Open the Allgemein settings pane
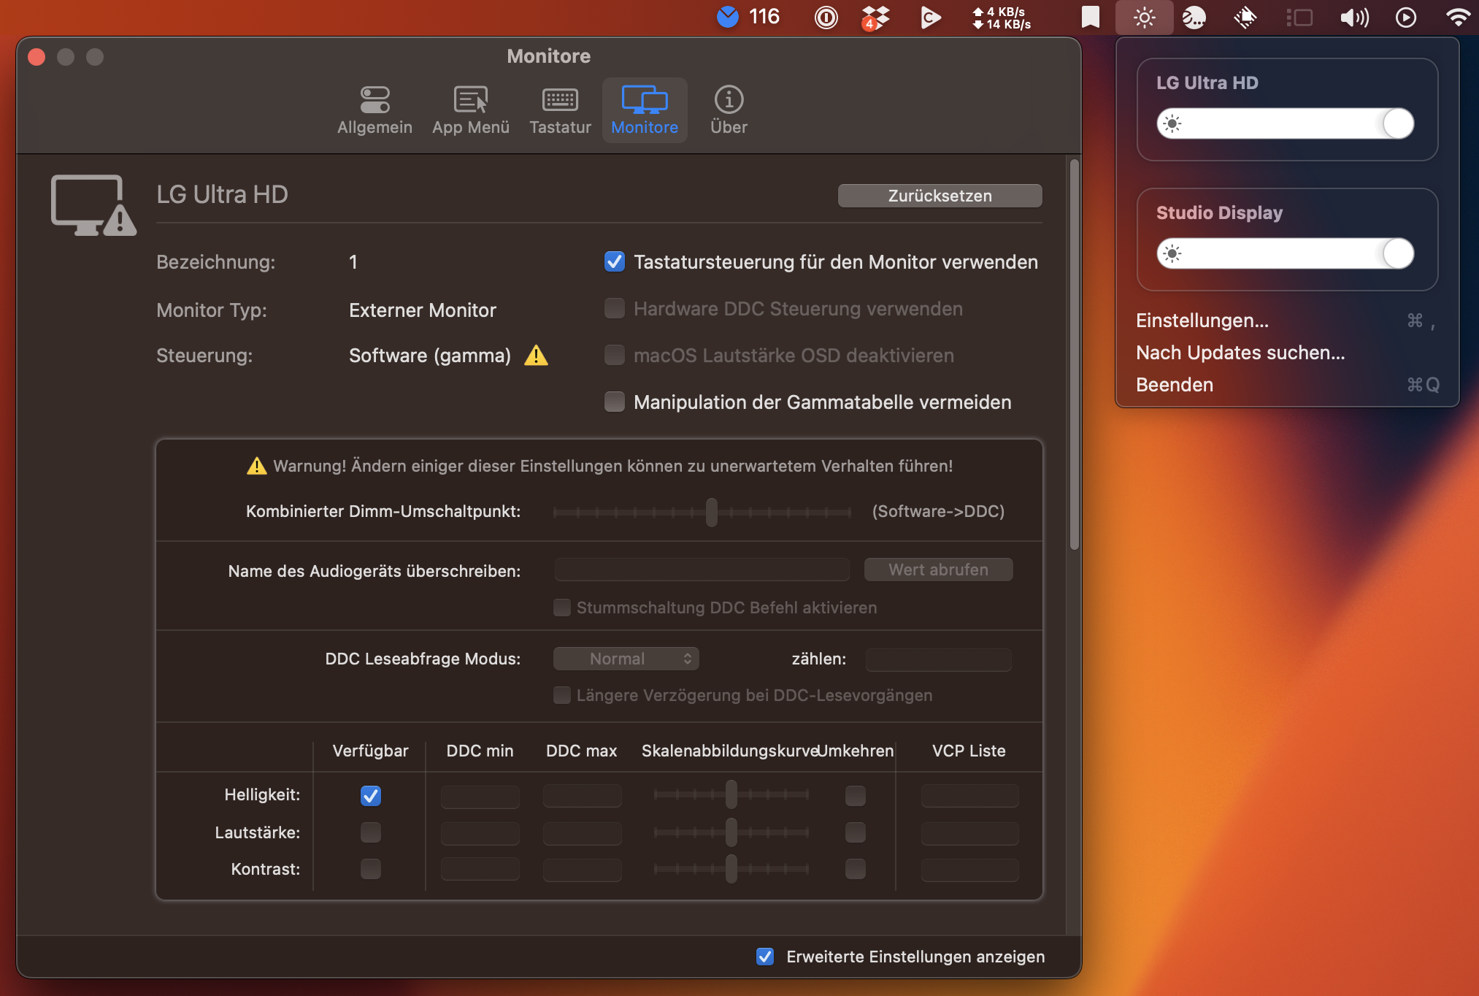Screen dimensions: 1479x996 pyautogui.click(x=374, y=110)
